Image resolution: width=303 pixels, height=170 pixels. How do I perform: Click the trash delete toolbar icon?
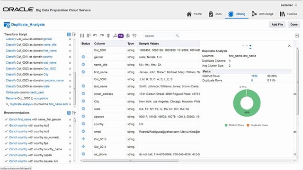point(108,36)
